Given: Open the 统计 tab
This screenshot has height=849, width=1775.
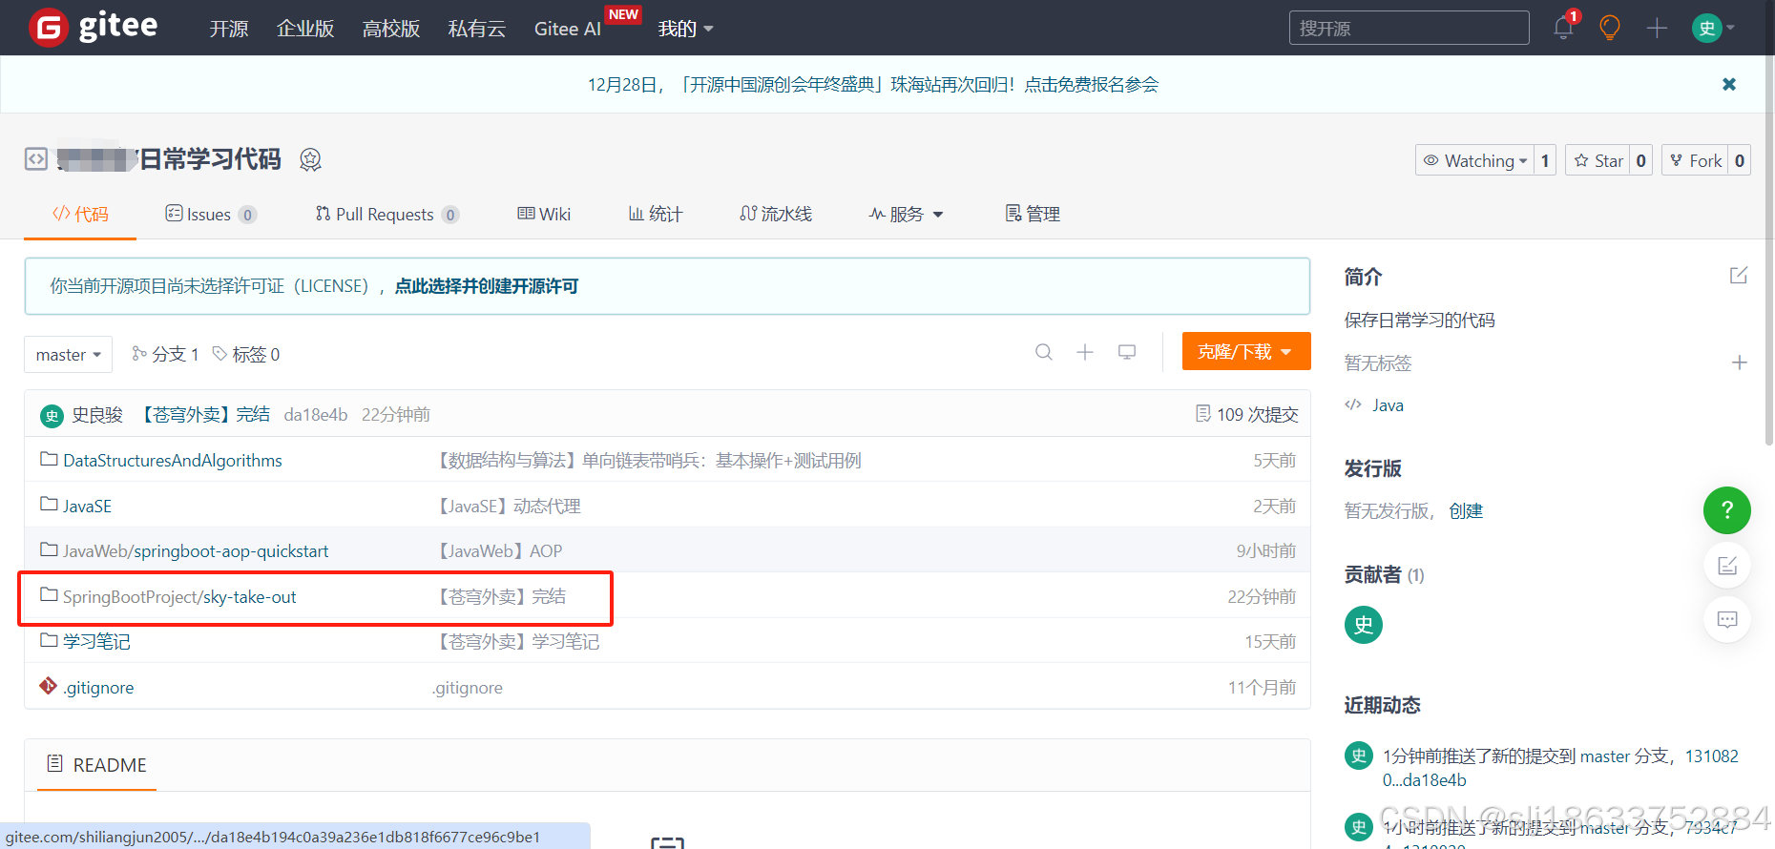Looking at the screenshot, I should pos(656,214).
